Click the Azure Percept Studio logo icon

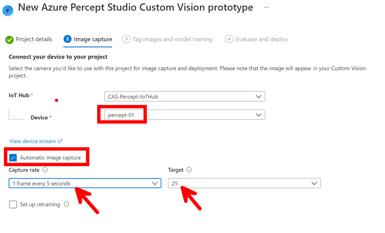[x=8, y=10]
